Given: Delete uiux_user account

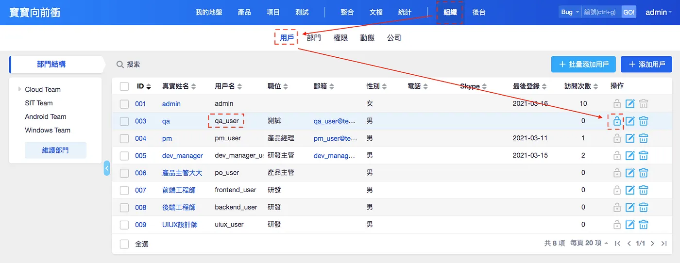Looking at the screenshot, I should (x=644, y=225).
